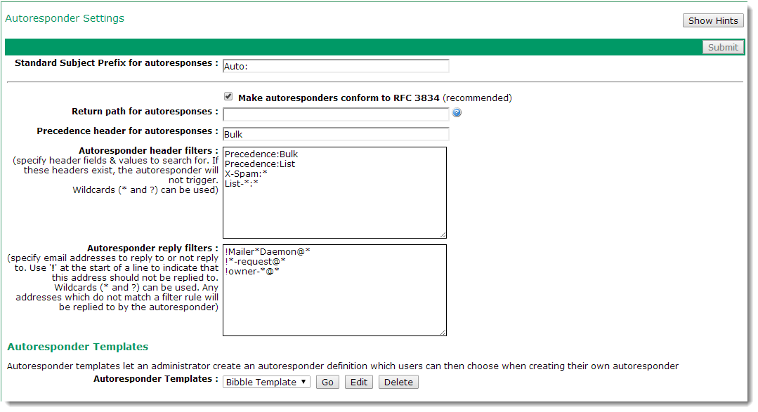758x412 pixels.
Task: Click the Show Hints button
Action: click(x=712, y=20)
